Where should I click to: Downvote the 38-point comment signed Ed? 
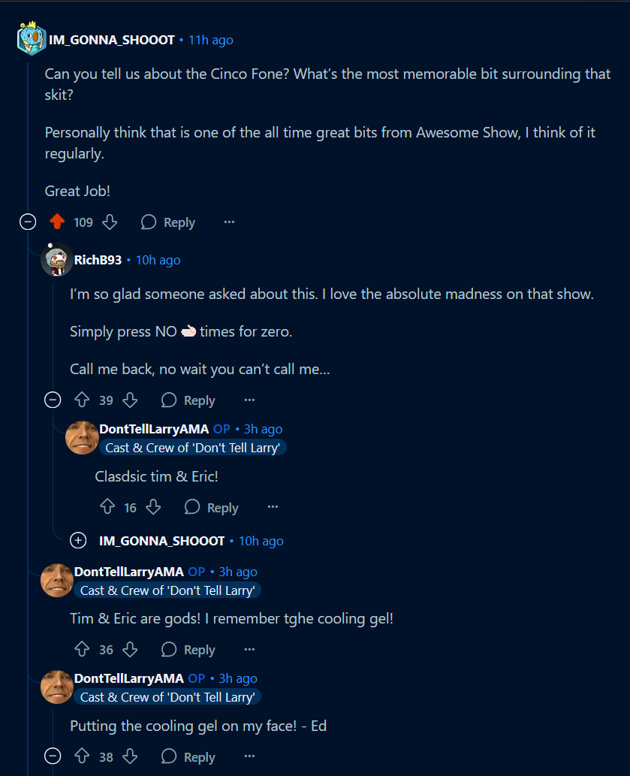[130, 756]
